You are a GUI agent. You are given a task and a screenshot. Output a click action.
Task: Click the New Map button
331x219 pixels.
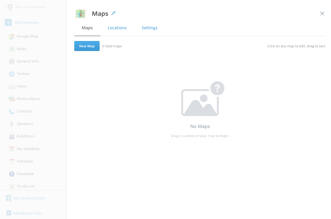87,46
